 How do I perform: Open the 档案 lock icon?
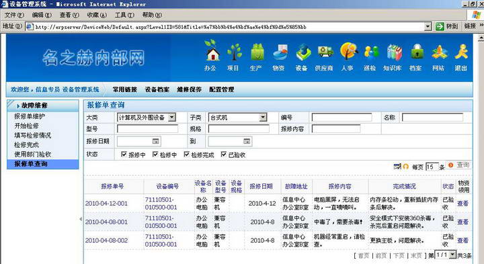click(x=417, y=51)
